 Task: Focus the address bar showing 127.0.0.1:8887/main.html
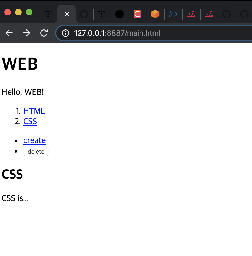point(153,33)
